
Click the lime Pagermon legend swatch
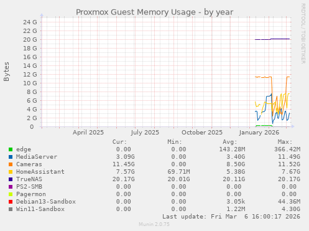point(11,194)
